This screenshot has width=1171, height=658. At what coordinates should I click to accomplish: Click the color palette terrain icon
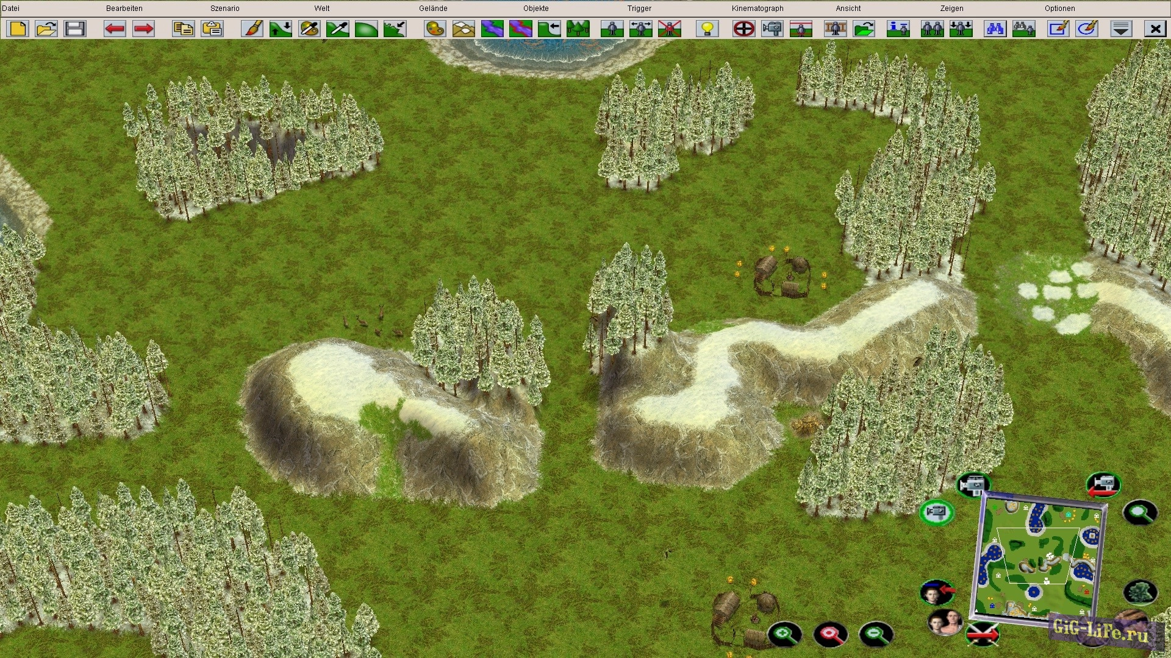(435, 29)
